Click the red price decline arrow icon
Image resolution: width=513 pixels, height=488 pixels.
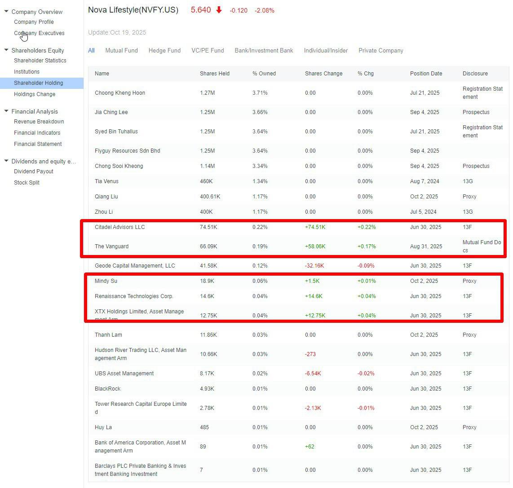219,9
